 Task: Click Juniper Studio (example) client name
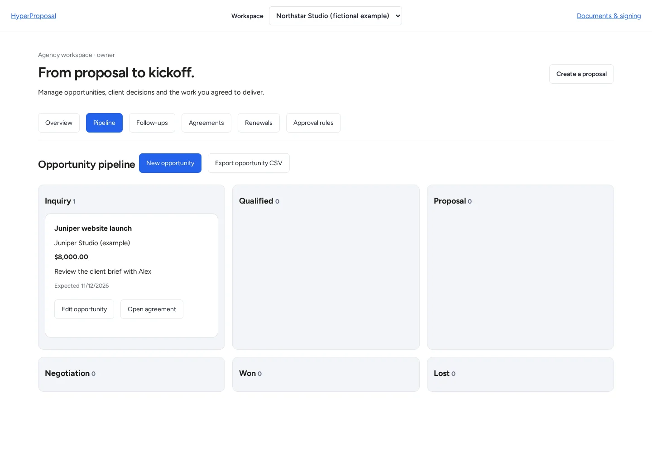[x=92, y=243]
